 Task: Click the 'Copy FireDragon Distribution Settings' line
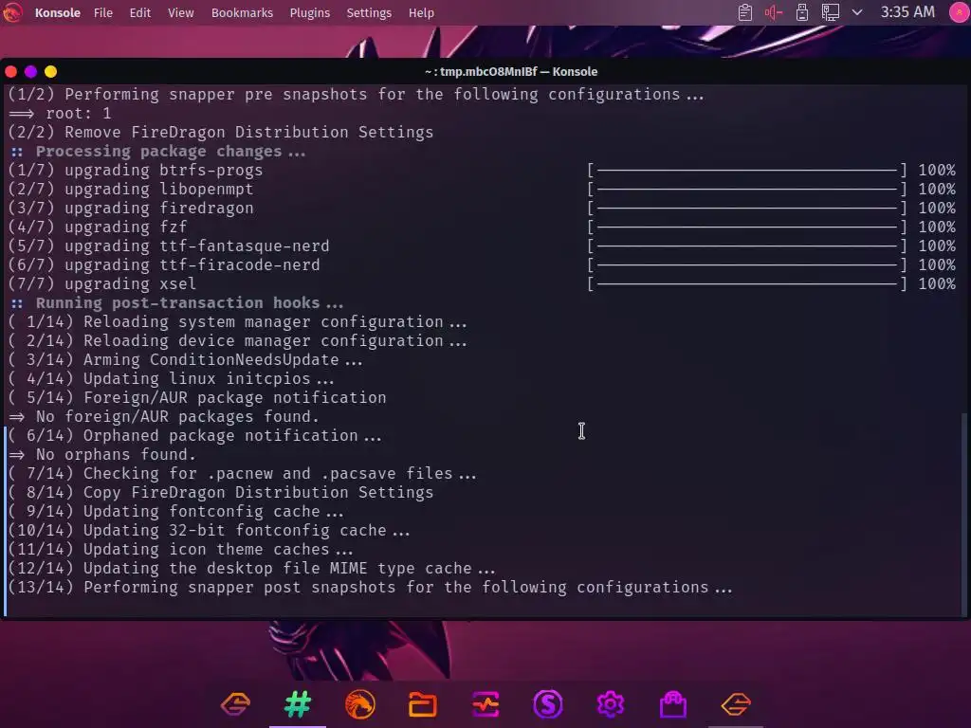[x=221, y=493]
